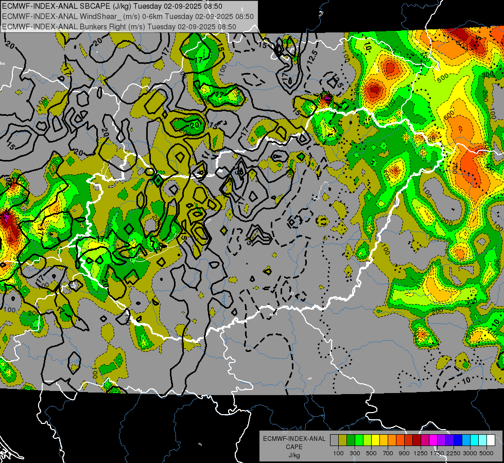Viewport: 504px width, 463px height.
Task: Click the legend value 2250
Action: (x=454, y=453)
